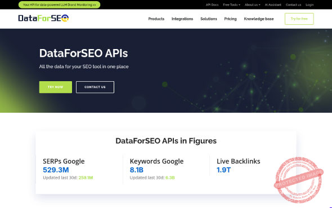Expand the About us dropdown

click(253, 5)
